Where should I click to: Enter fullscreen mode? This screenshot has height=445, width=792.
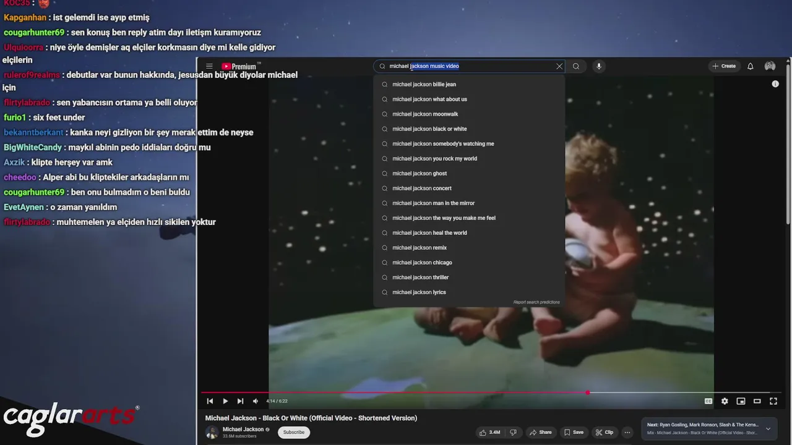pos(773,401)
